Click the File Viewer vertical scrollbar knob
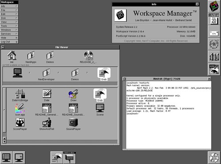Screen dimensions: 221x164 point(4,110)
